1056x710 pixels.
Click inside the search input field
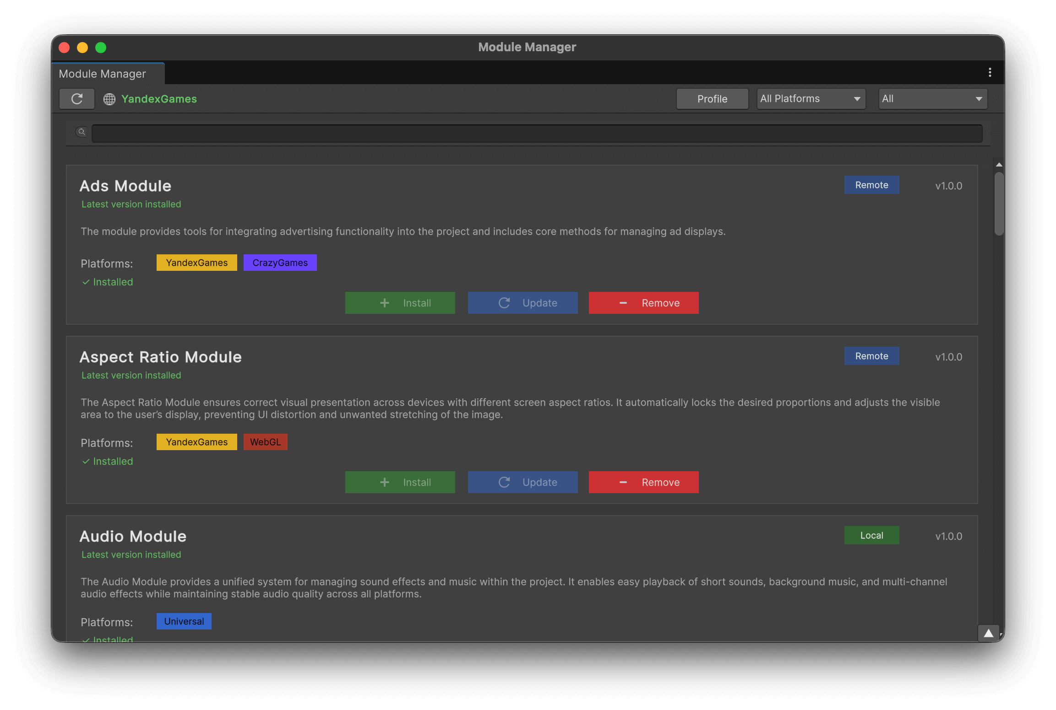pyautogui.click(x=536, y=133)
